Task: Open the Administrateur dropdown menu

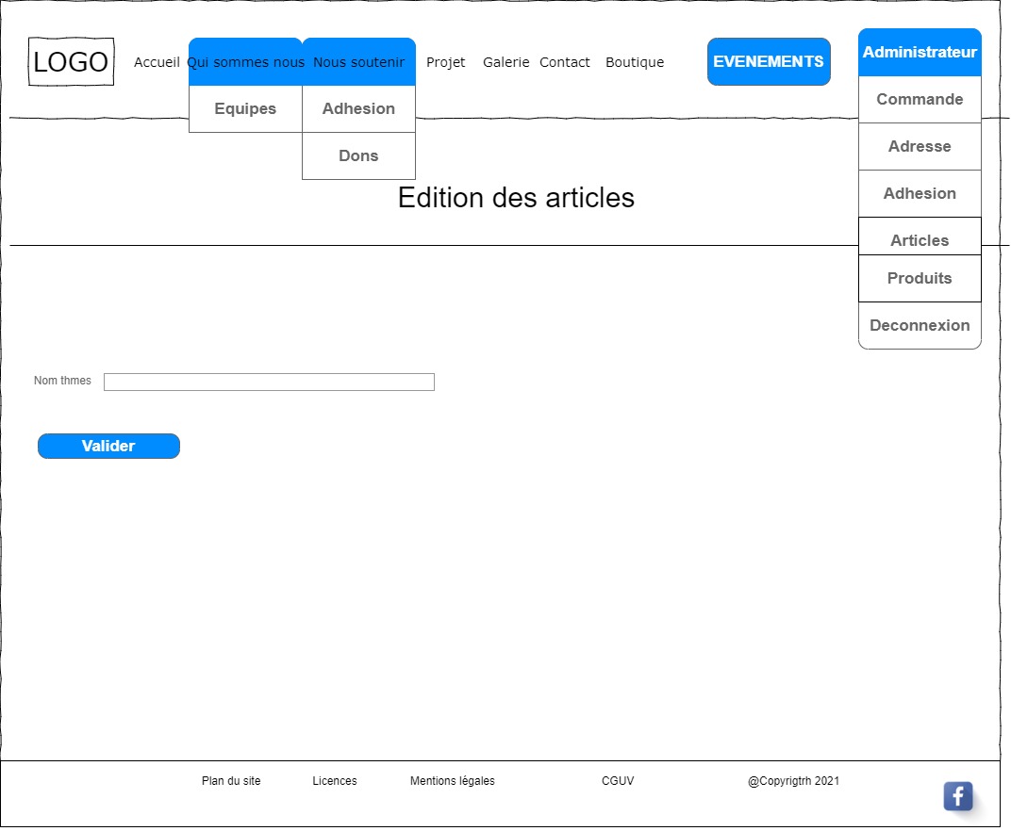Action: tap(920, 53)
